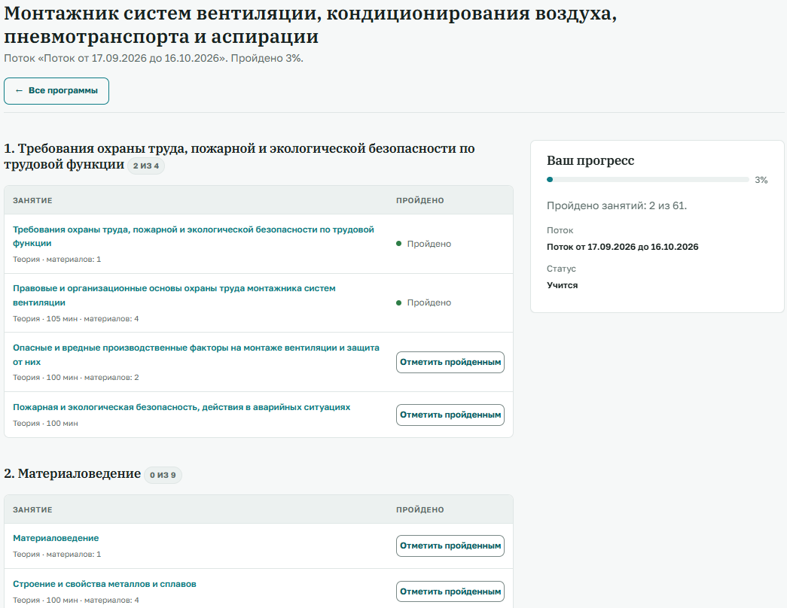
Task: Click the progress bar in "Ваш прогресс"
Action: [648, 180]
